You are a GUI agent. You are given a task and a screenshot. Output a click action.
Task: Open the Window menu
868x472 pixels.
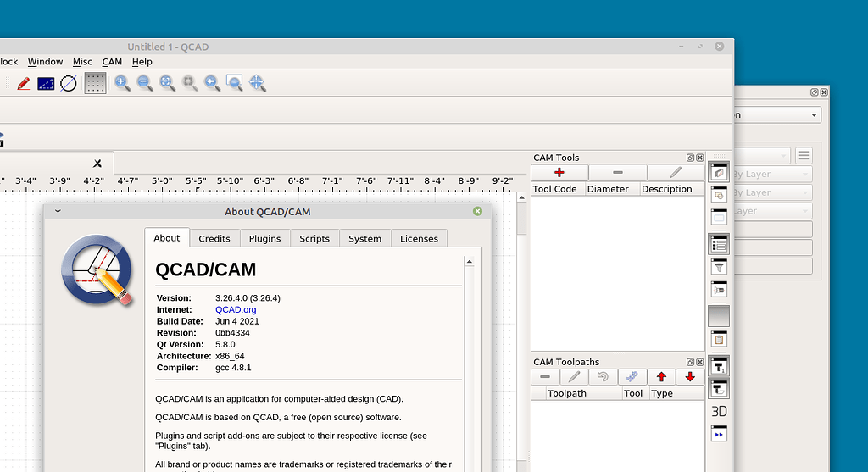(46, 62)
